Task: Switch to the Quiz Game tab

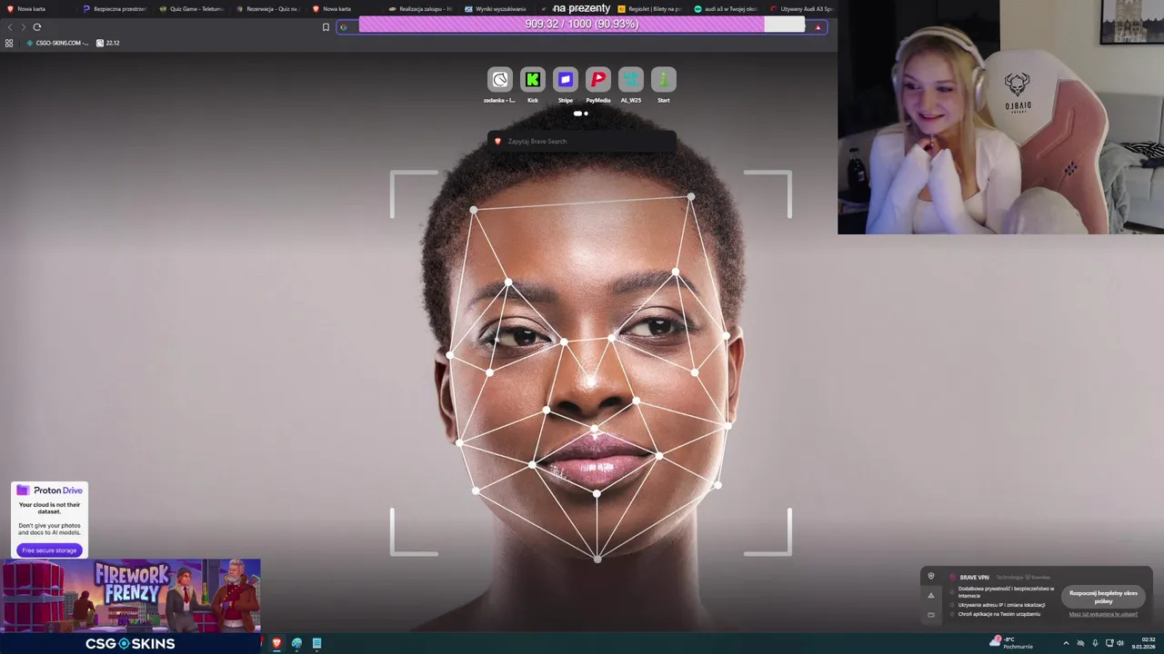Action: (x=191, y=9)
